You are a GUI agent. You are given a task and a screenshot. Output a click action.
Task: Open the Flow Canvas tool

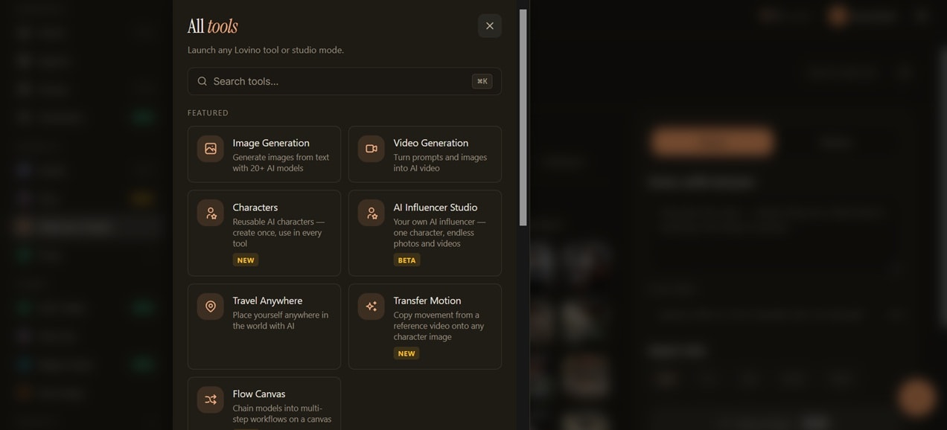point(264,403)
